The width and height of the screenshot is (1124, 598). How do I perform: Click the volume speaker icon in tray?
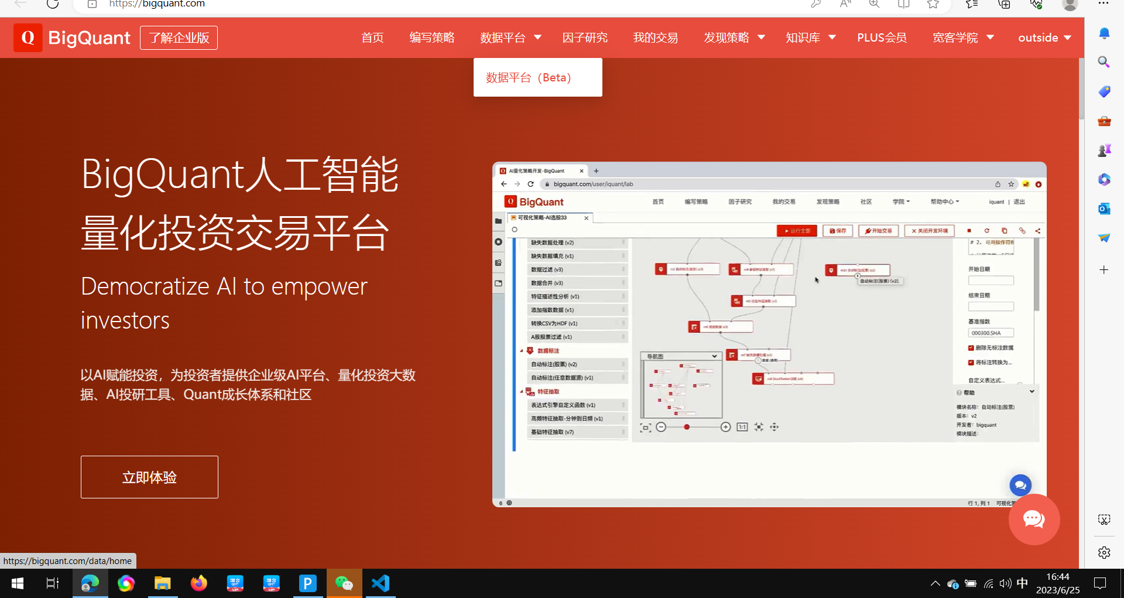pyautogui.click(x=1006, y=583)
